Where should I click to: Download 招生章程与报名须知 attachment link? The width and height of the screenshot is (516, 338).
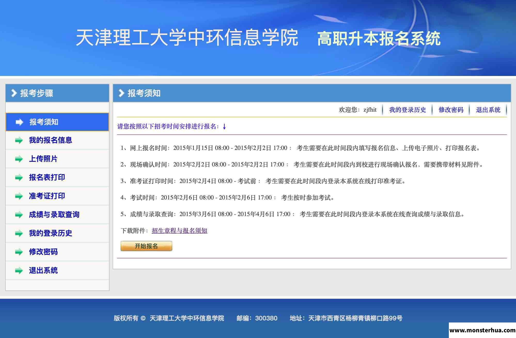click(179, 231)
